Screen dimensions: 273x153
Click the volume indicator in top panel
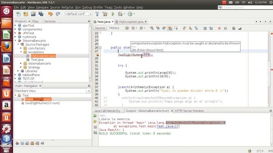(250, 3)
